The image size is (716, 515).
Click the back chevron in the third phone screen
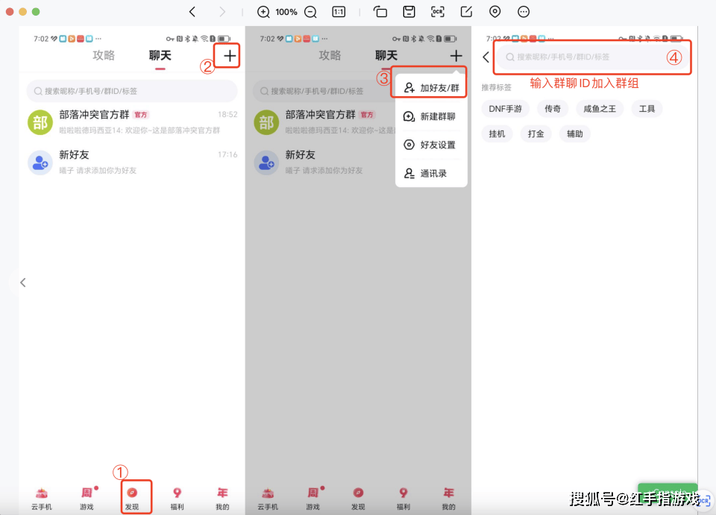pyautogui.click(x=486, y=57)
